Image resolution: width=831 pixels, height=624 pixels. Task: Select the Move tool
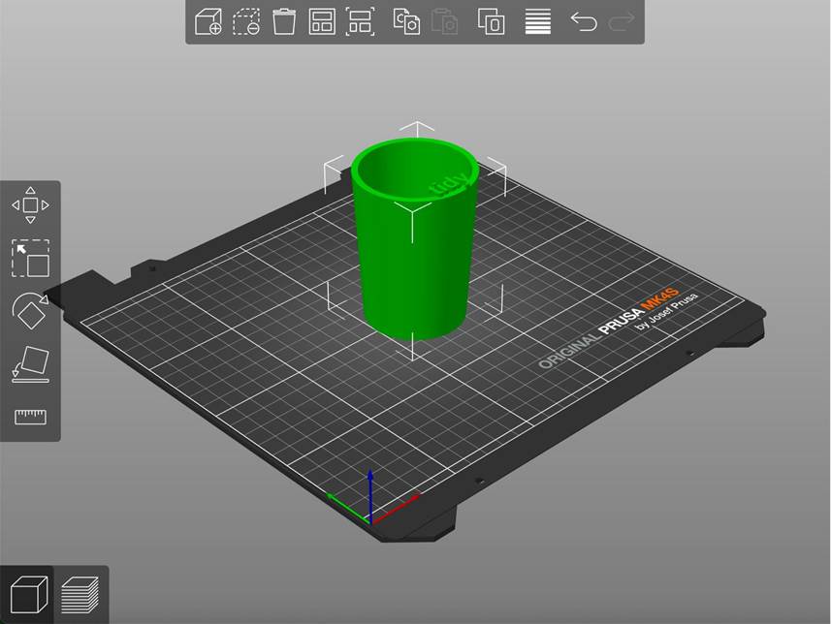click(x=29, y=203)
